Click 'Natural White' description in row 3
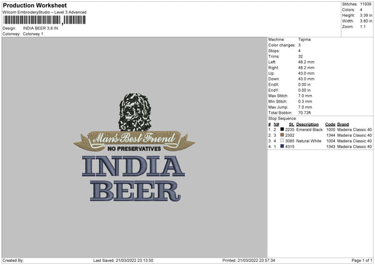The width and height of the screenshot is (375, 265). (x=309, y=141)
